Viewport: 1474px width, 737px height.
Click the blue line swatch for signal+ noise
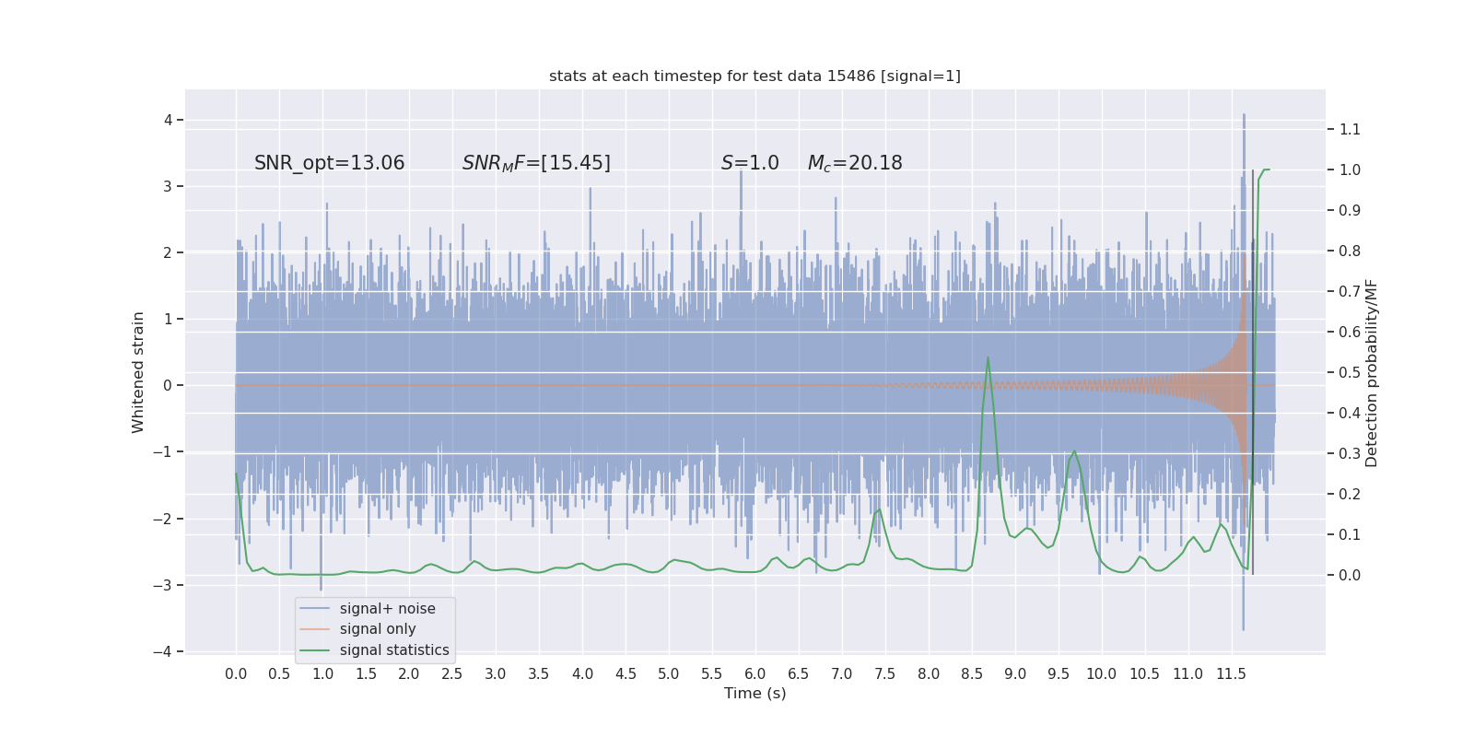[314, 609]
